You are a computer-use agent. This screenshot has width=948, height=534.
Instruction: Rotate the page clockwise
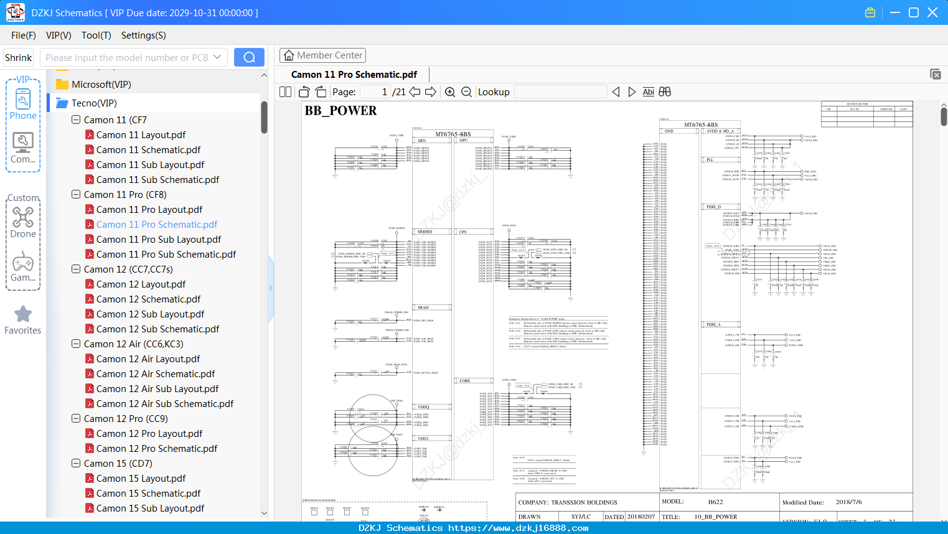[x=321, y=91]
